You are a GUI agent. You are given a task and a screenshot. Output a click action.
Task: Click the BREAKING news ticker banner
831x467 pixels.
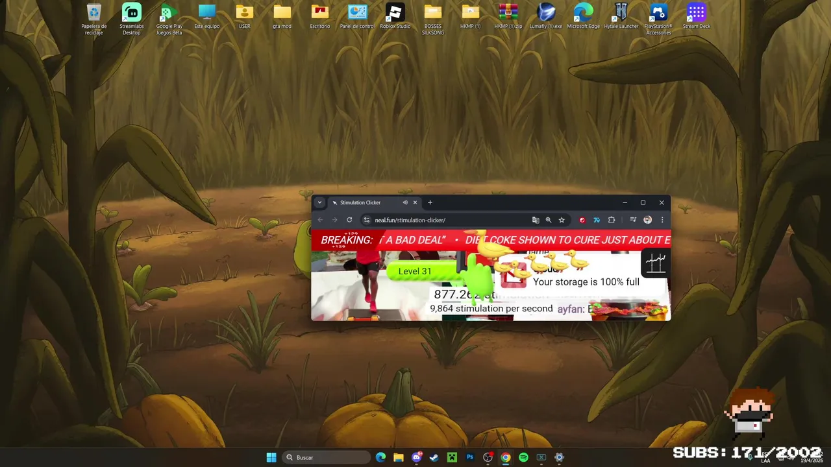pyautogui.click(x=491, y=240)
